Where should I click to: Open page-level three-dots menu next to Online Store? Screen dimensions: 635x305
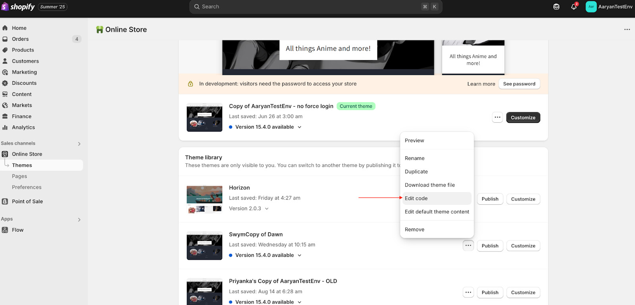(x=627, y=30)
